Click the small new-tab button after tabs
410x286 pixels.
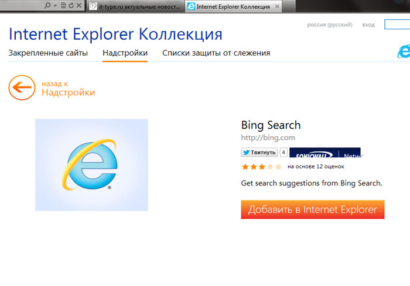289,6
